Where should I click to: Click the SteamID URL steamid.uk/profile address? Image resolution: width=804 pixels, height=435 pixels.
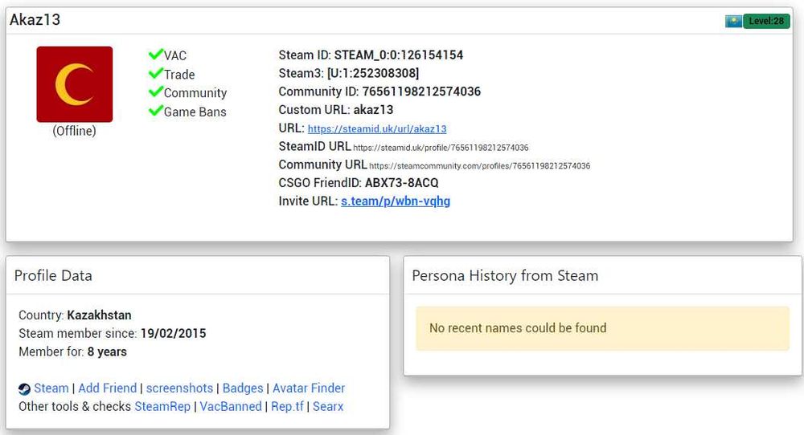(x=441, y=148)
